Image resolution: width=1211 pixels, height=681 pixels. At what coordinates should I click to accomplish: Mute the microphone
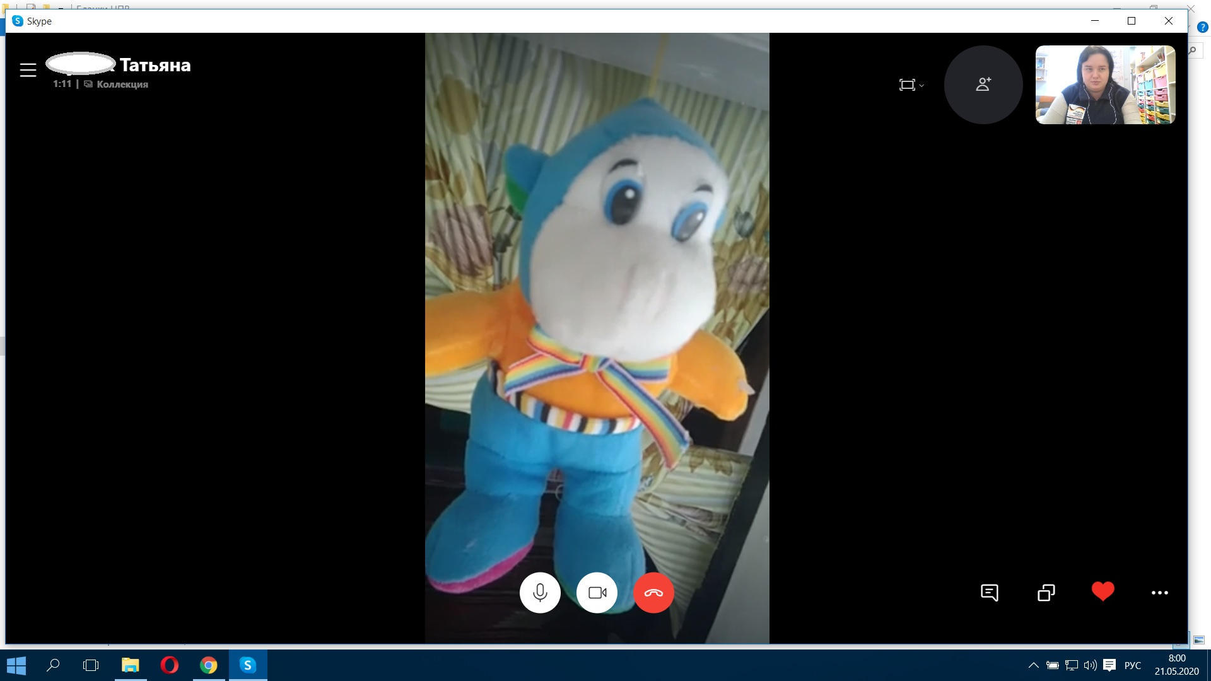click(540, 593)
